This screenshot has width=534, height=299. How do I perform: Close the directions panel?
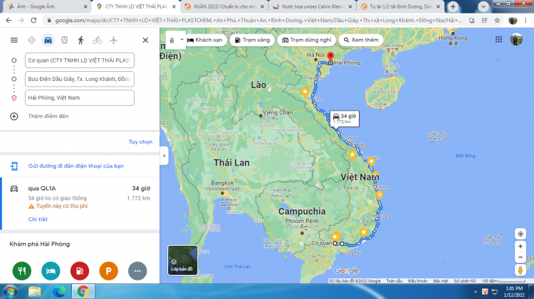pyautogui.click(x=145, y=40)
